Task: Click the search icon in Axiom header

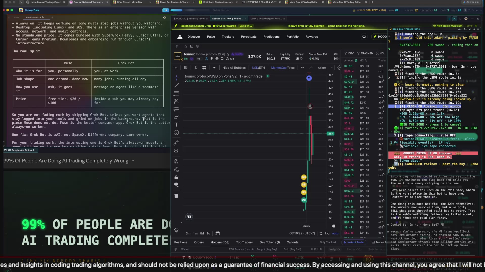Action: (x=364, y=37)
